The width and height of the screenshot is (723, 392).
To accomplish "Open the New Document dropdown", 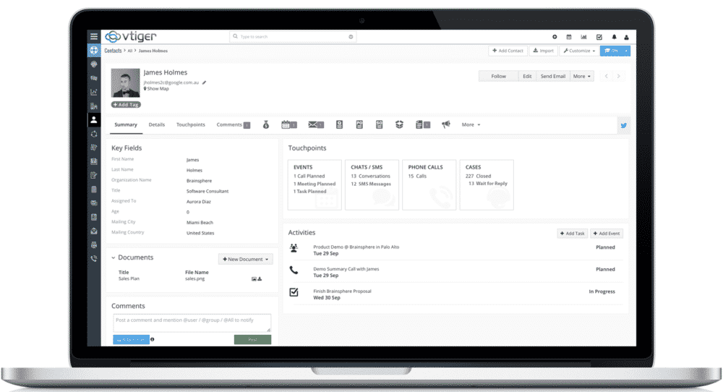I will point(245,259).
